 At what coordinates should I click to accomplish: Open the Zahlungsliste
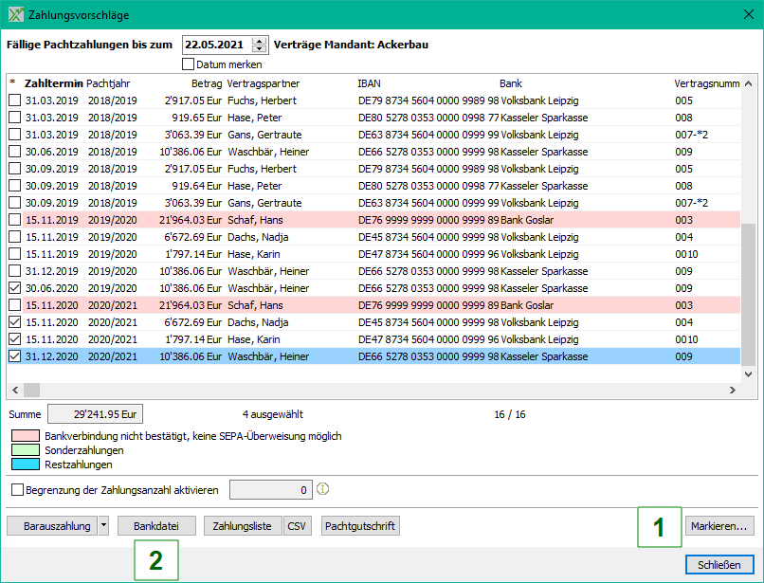tap(242, 525)
